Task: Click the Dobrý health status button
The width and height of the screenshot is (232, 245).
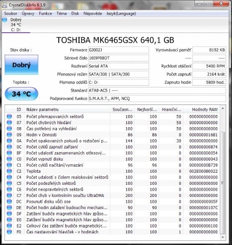Action: 21,65
